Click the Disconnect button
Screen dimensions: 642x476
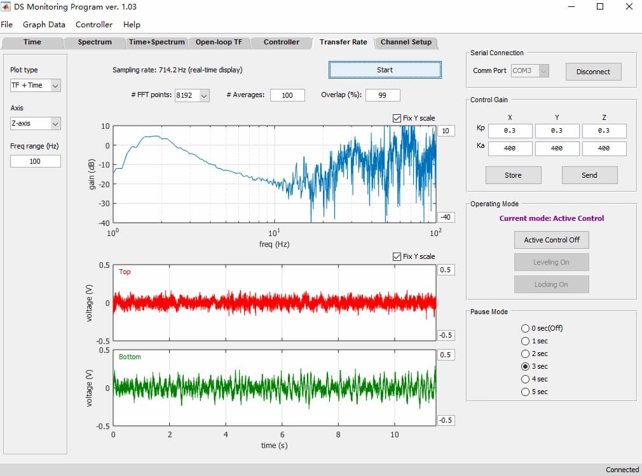(593, 72)
